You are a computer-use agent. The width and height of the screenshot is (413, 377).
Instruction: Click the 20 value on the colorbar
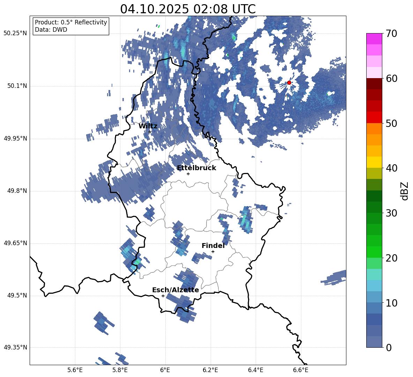pyautogui.click(x=391, y=258)
